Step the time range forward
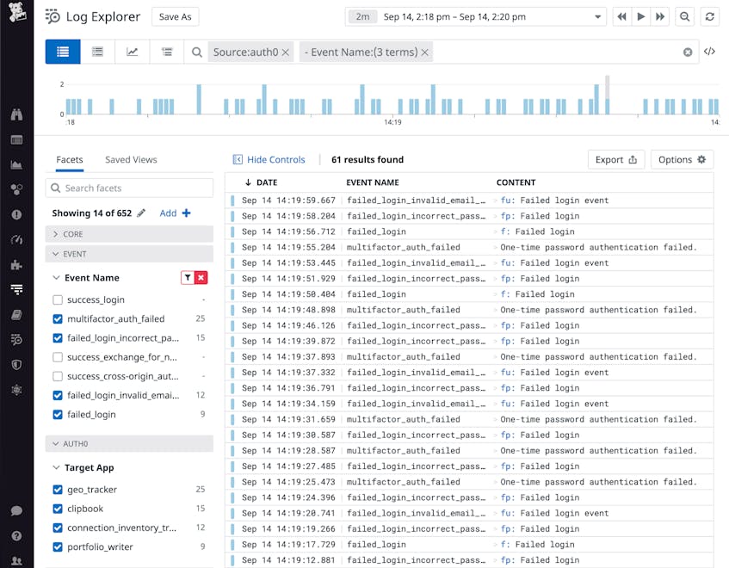The image size is (729, 568). [660, 16]
